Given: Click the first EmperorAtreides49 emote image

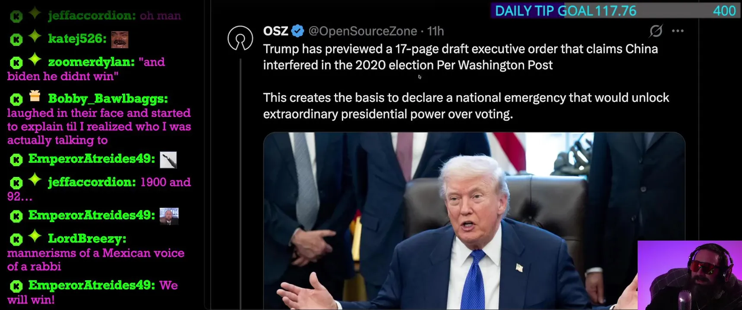Looking at the screenshot, I should click(168, 160).
